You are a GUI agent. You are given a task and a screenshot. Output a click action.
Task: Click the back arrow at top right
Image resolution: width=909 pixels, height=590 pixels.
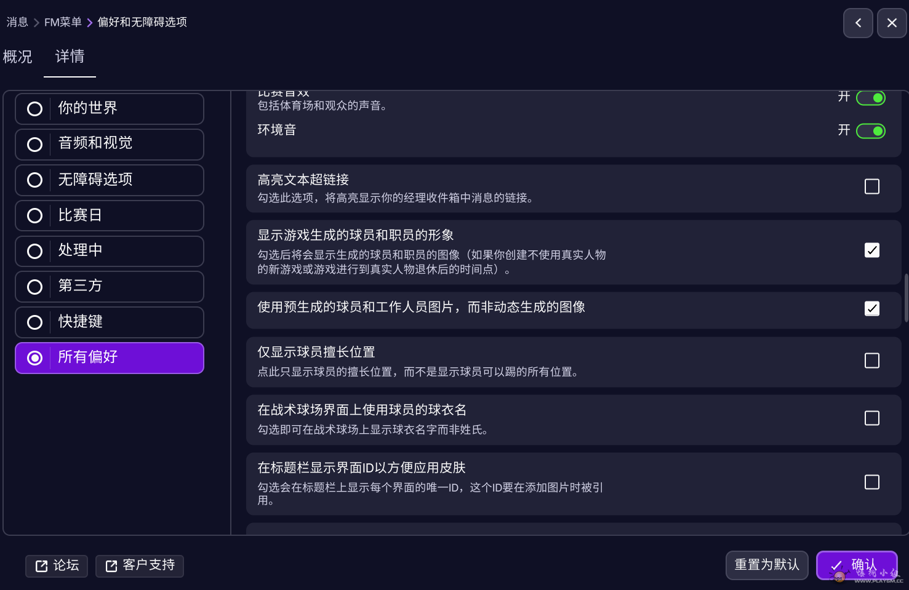[x=858, y=23]
